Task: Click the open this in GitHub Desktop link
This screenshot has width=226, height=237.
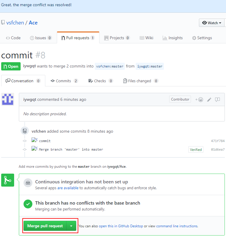Action: [x=121, y=226]
